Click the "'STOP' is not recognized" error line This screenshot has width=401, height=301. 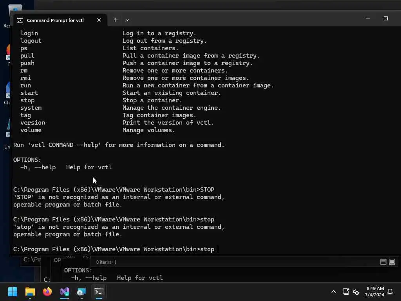[119, 197]
